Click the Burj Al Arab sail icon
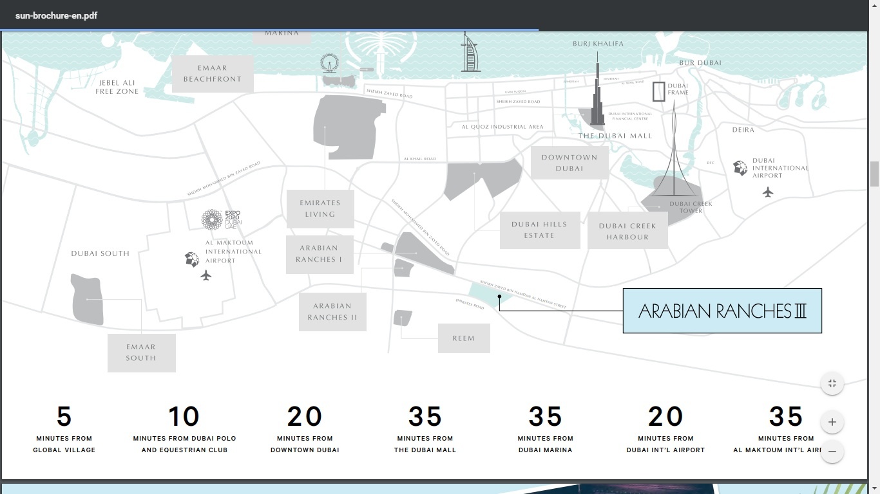Screen dimensions: 880x494 click(470, 51)
